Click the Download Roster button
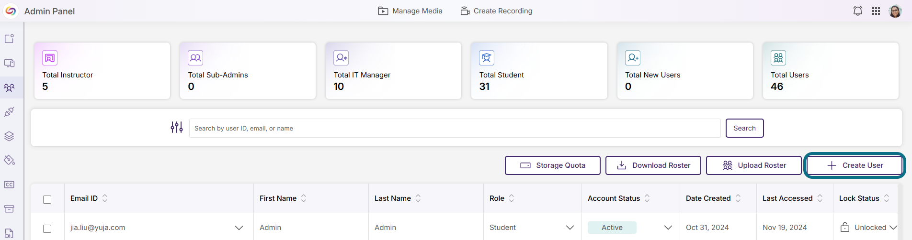This screenshot has width=912, height=240. click(653, 165)
